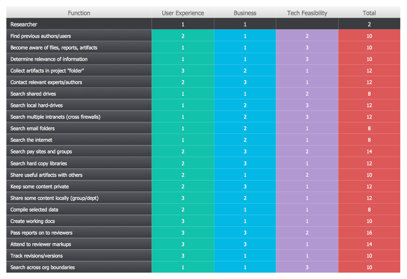
Task: Select the Total column header
Action: (x=369, y=13)
